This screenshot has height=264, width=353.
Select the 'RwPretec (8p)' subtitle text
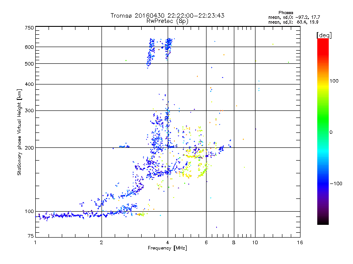(x=167, y=21)
